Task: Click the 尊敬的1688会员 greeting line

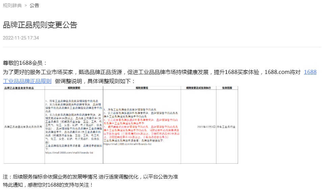Action: click(25, 63)
